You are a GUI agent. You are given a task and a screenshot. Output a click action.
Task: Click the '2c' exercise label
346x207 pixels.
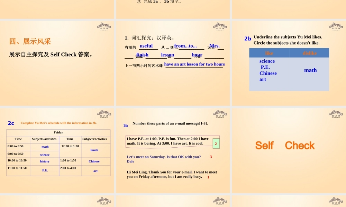11,123
